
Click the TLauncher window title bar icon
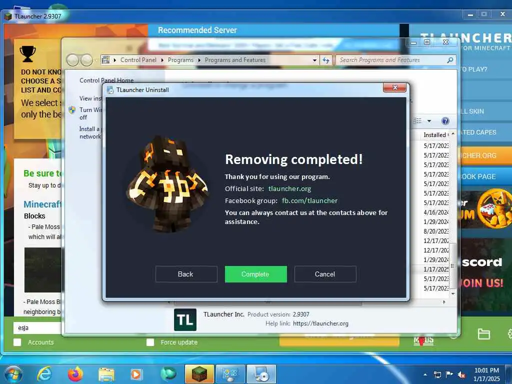[8, 16]
